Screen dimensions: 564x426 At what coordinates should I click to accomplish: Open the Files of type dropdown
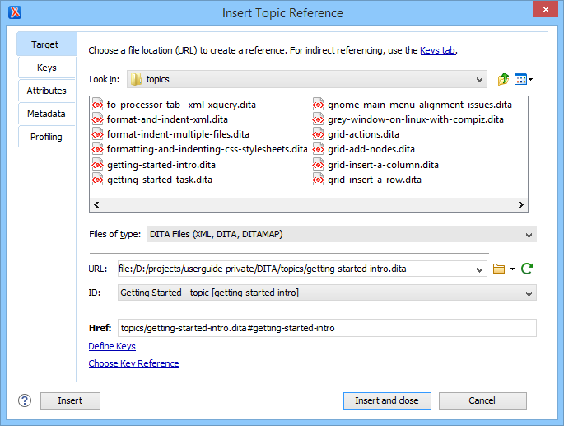529,235
